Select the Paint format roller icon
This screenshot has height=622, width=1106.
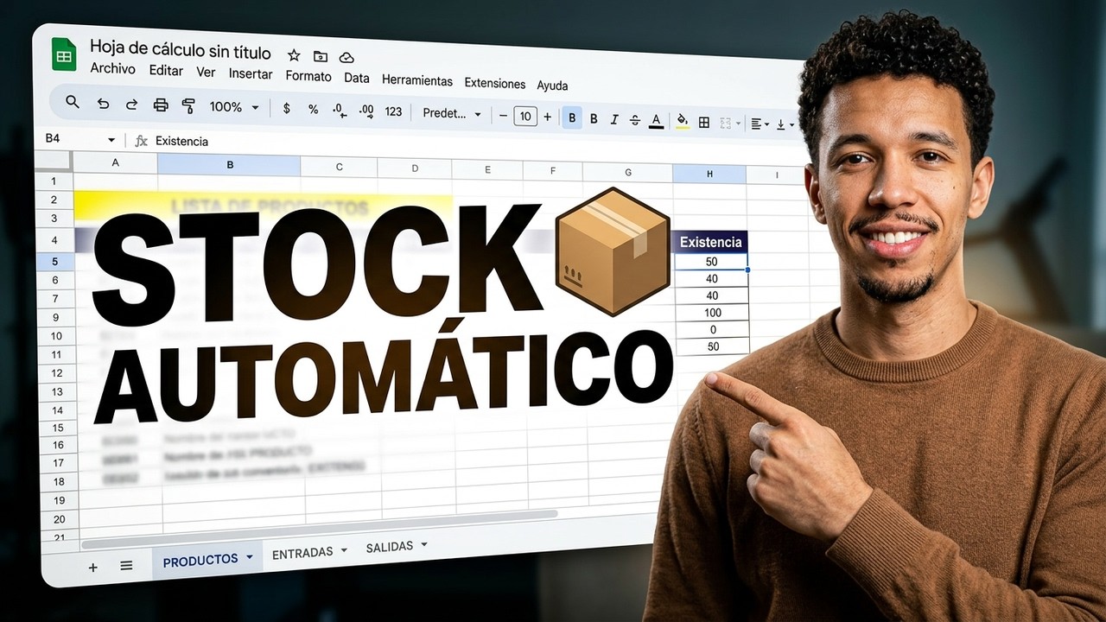pos(188,106)
